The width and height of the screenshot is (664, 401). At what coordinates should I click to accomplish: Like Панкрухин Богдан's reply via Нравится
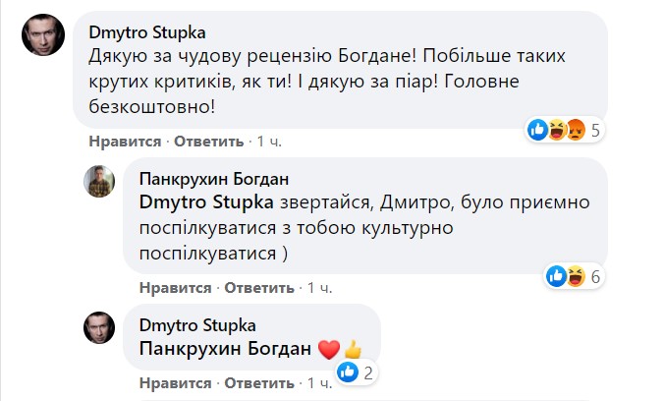[x=174, y=288]
